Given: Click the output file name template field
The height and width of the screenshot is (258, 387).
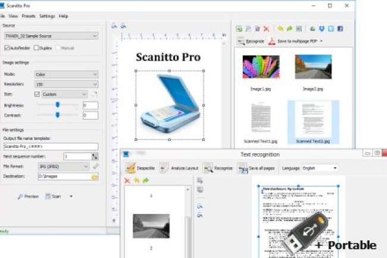Looking at the screenshot, I should click(x=51, y=147).
